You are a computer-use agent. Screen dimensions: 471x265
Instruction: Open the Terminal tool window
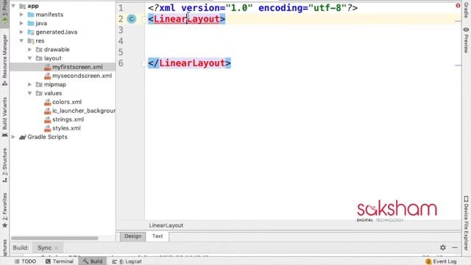pyautogui.click(x=60, y=261)
